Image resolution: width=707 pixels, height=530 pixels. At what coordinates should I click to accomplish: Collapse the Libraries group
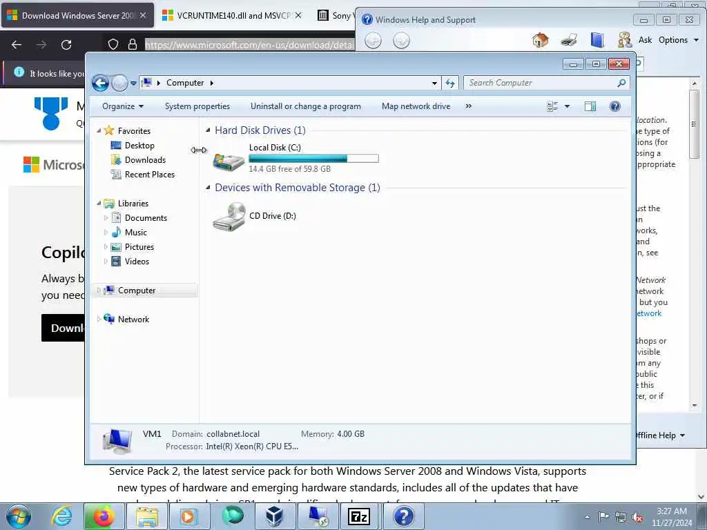[99, 204]
